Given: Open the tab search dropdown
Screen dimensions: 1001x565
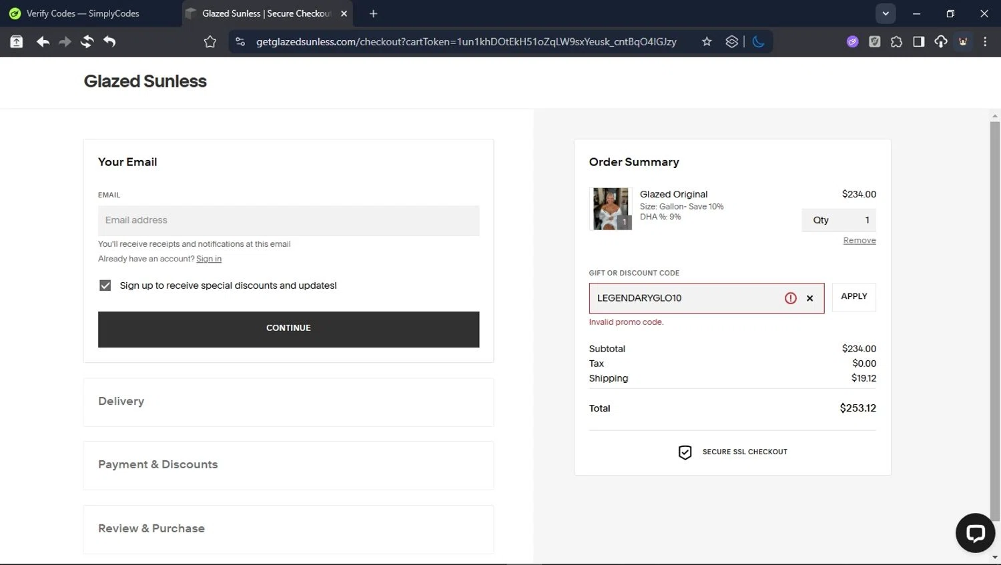Looking at the screenshot, I should (x=885, y=13).
